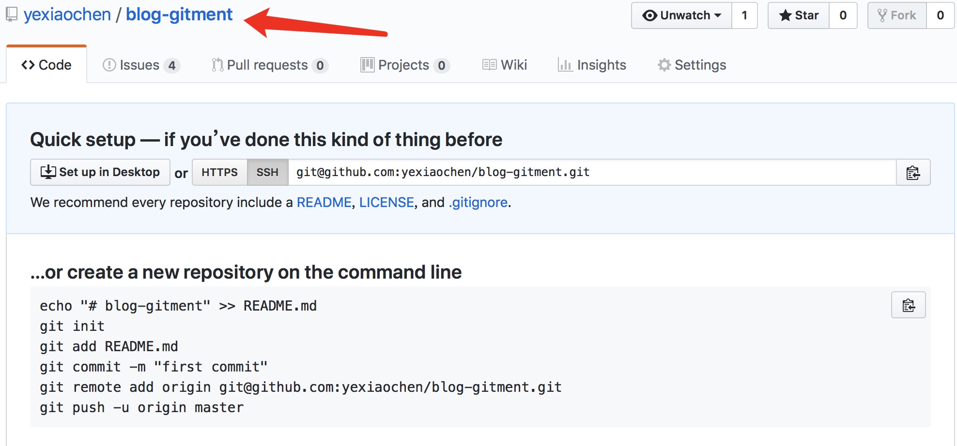This screenshot has height=446, width=957.
Task: Open the Unwatch dropdown
Action: tap(681, 15)
